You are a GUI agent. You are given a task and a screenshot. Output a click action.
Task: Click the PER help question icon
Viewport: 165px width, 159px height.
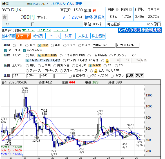117,10
